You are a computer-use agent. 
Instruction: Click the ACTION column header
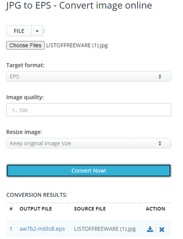point(155,209)
